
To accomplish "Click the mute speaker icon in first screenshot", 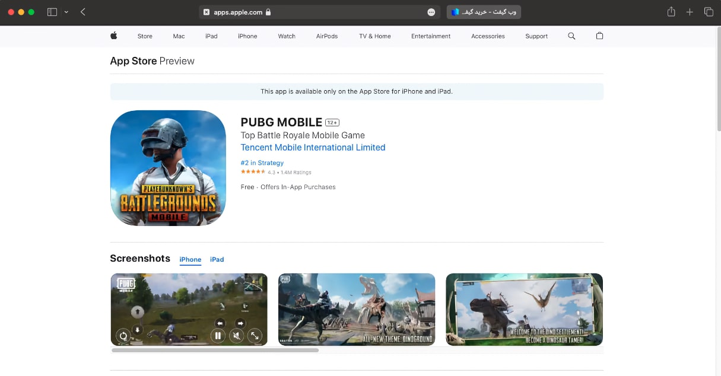I will click(x=236, y=336).
